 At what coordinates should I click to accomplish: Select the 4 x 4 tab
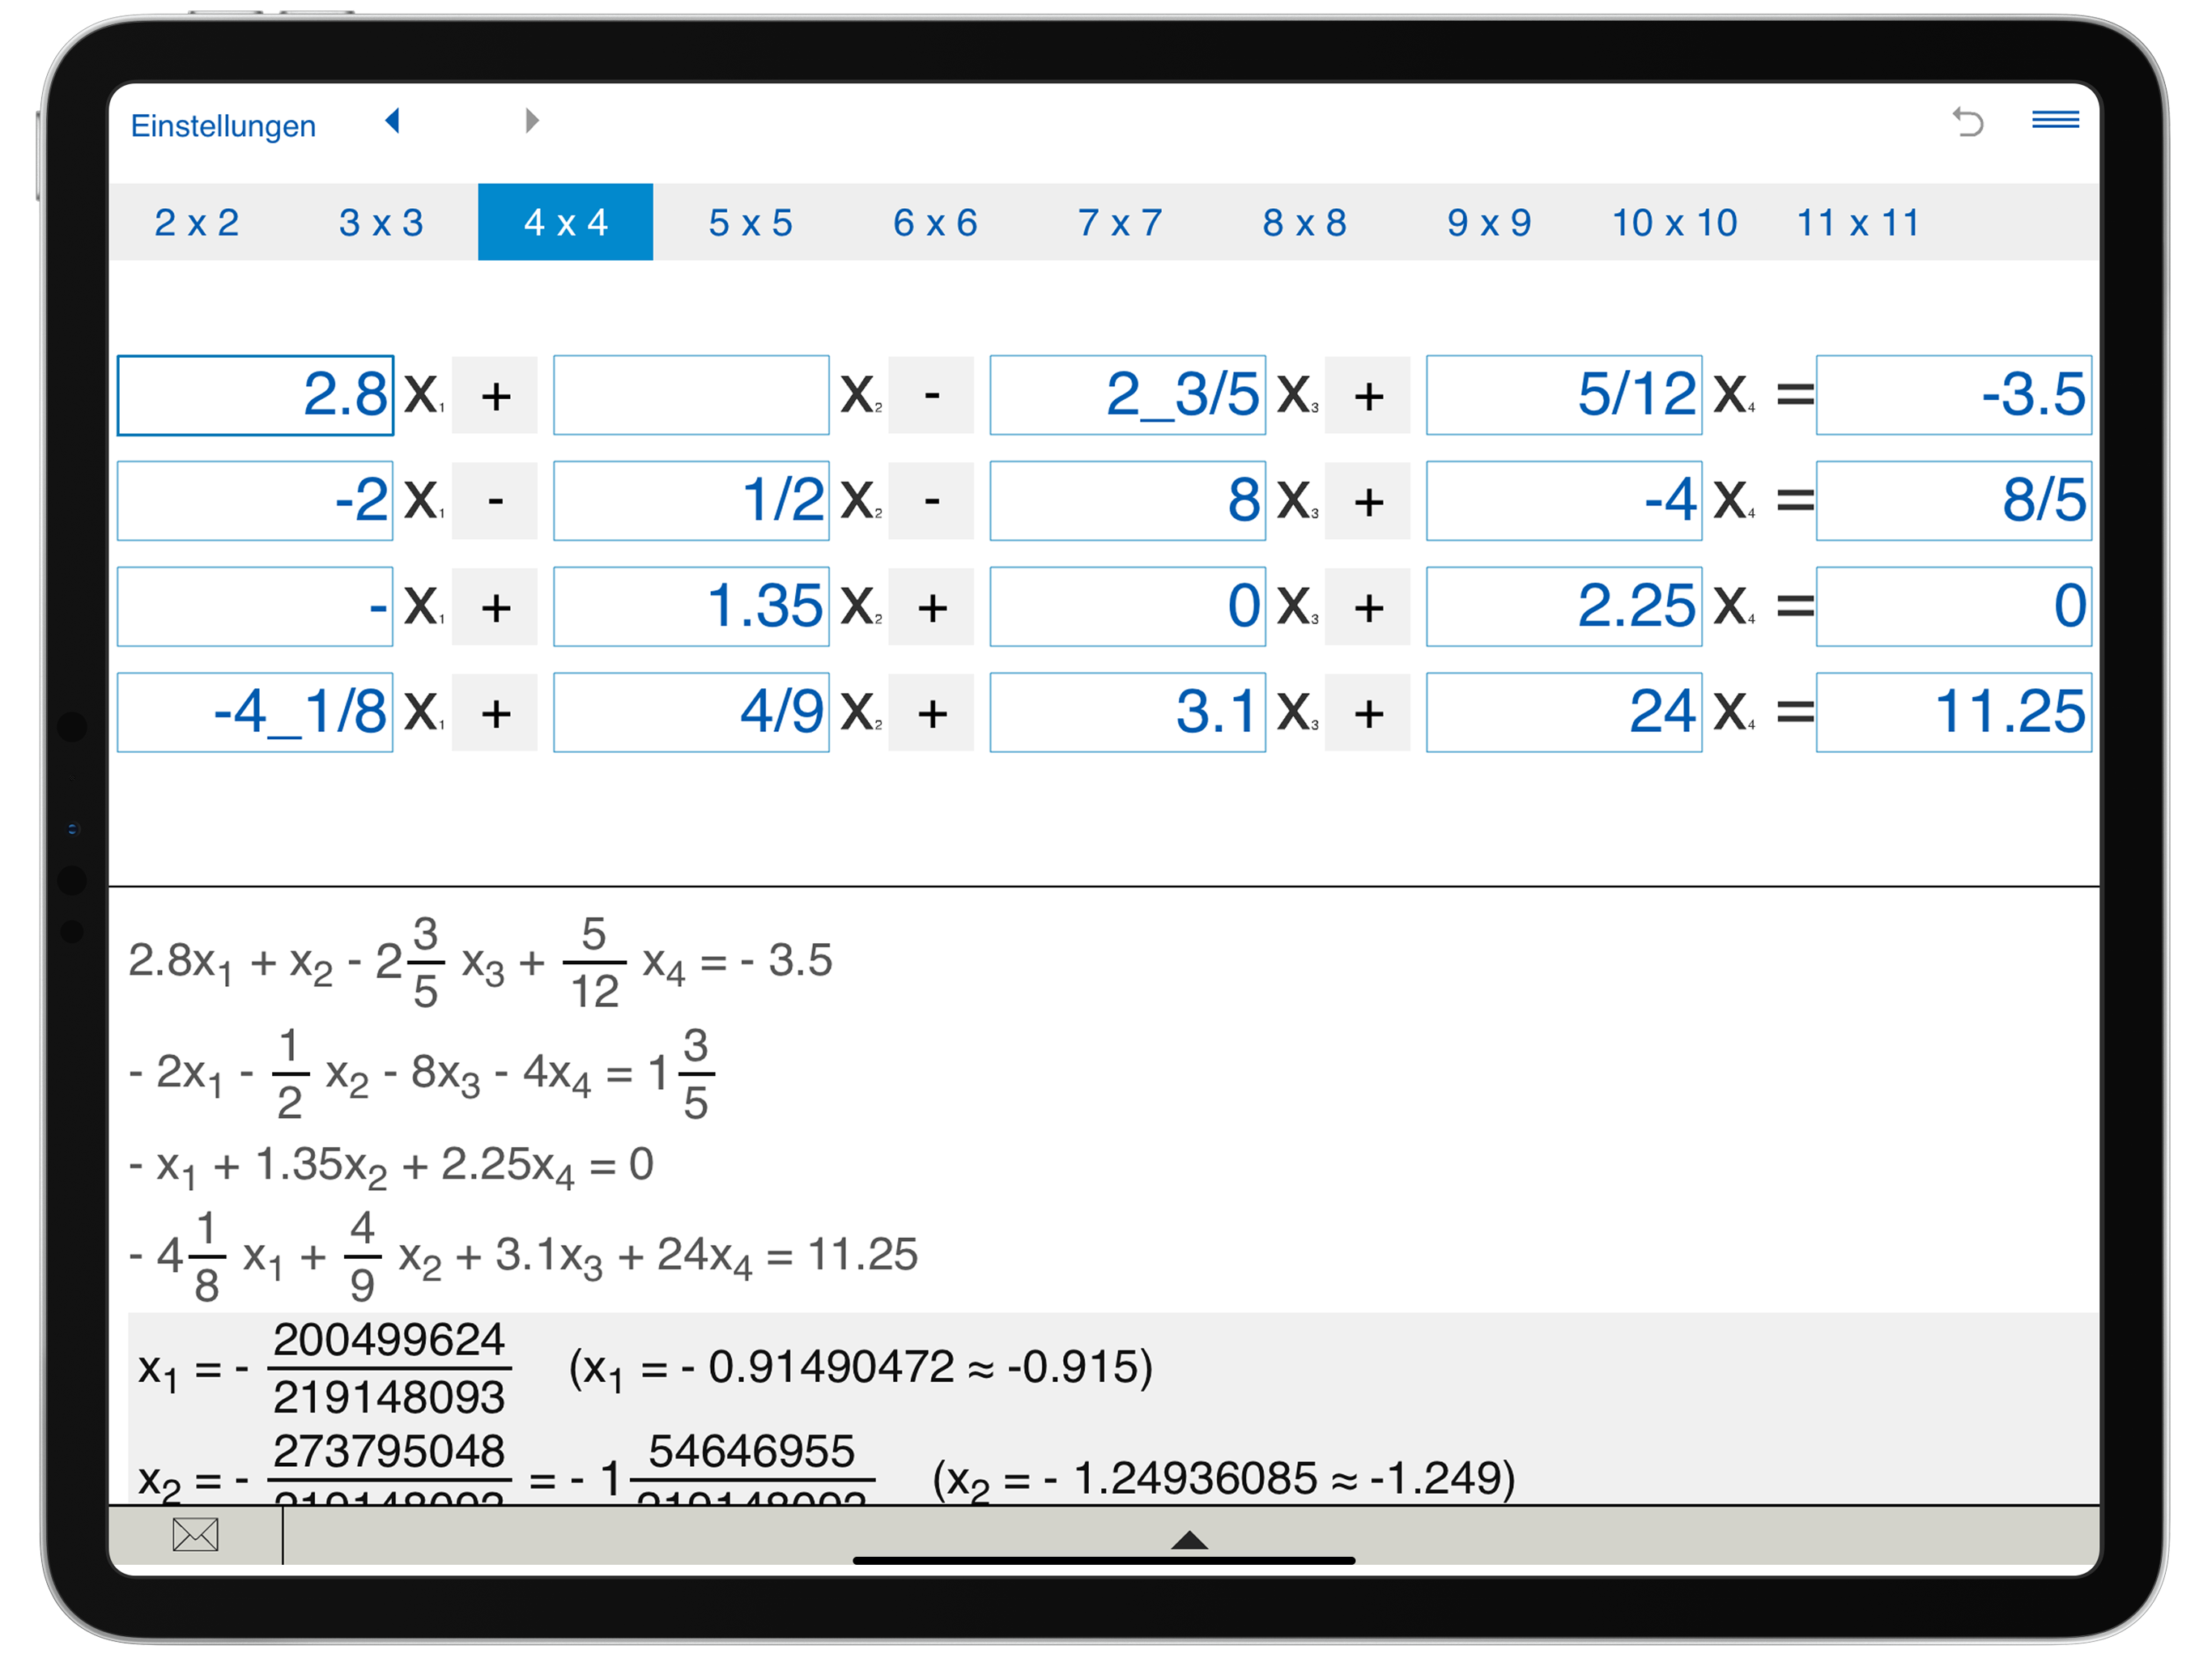pos(566,222)
